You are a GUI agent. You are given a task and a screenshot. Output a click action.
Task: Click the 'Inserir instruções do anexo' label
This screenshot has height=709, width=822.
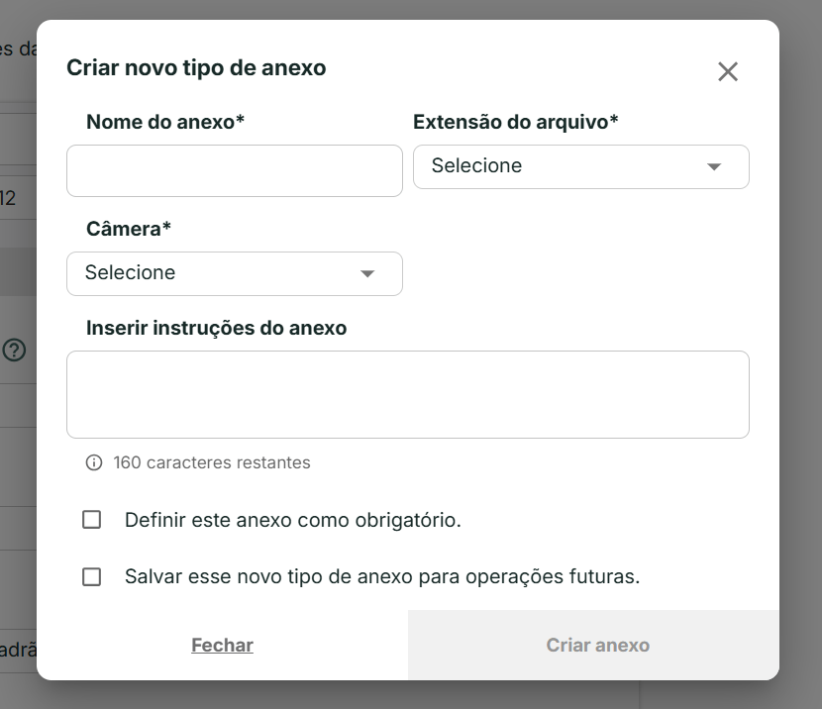217,328
